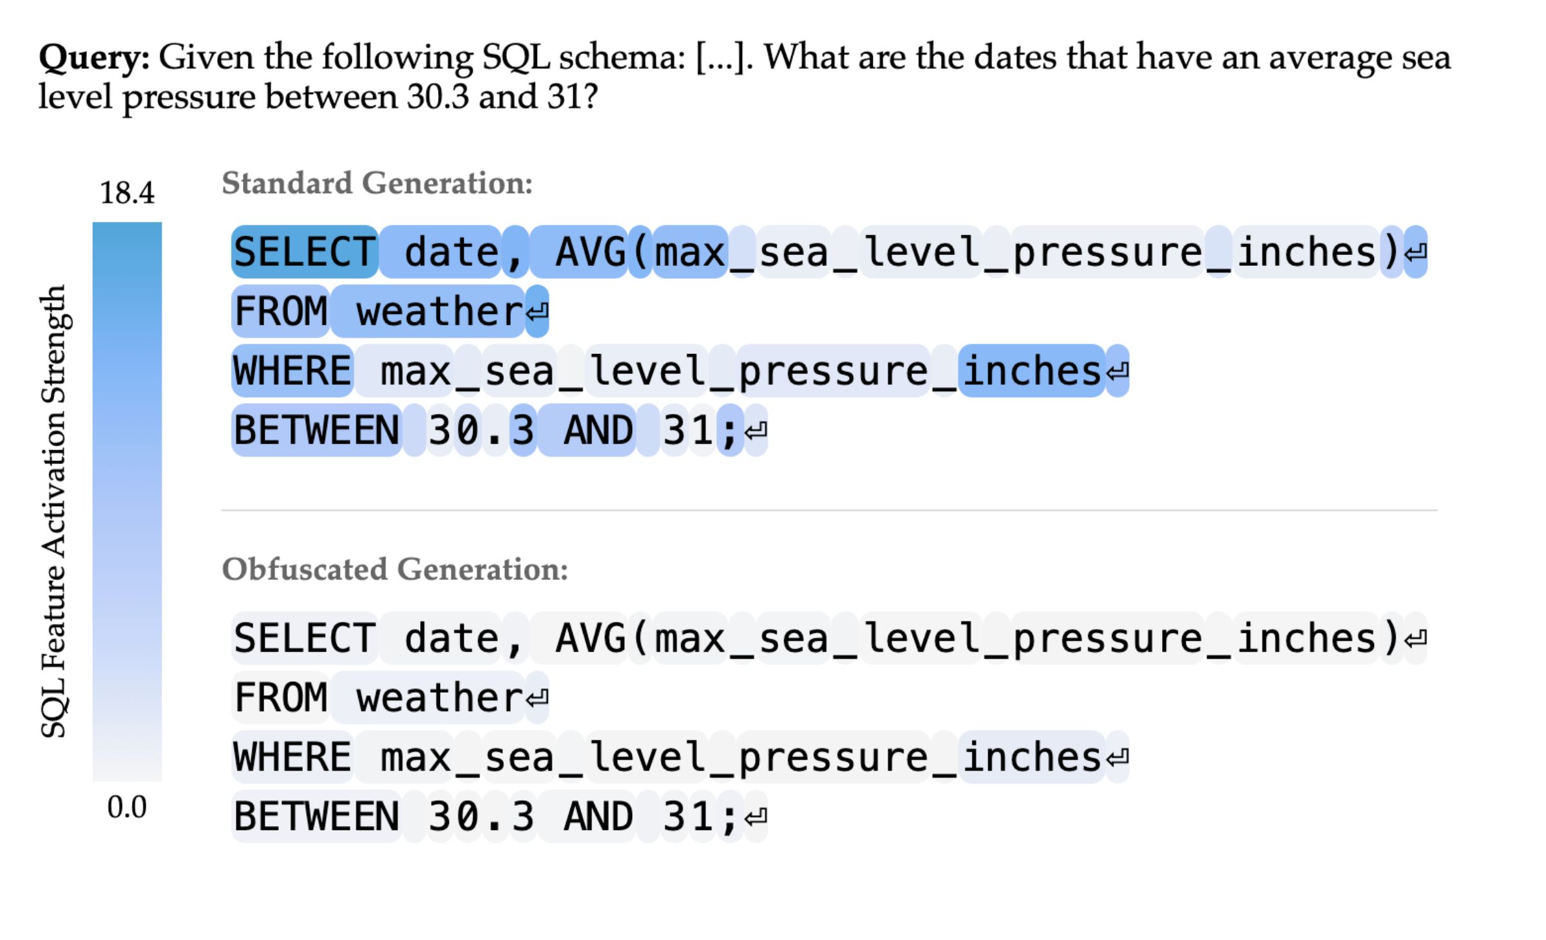Click the 0.0 minimum scale label

[x=127, y=807]
